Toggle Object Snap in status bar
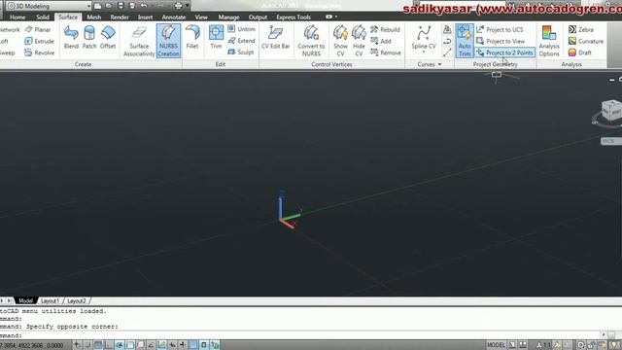Viewport: 622px width, 350px height. tap(129, 345)
